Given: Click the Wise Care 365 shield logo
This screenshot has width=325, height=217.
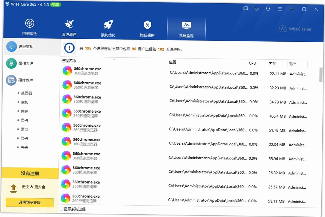Looking at the screenshot, I should click(x=7, y=4).
